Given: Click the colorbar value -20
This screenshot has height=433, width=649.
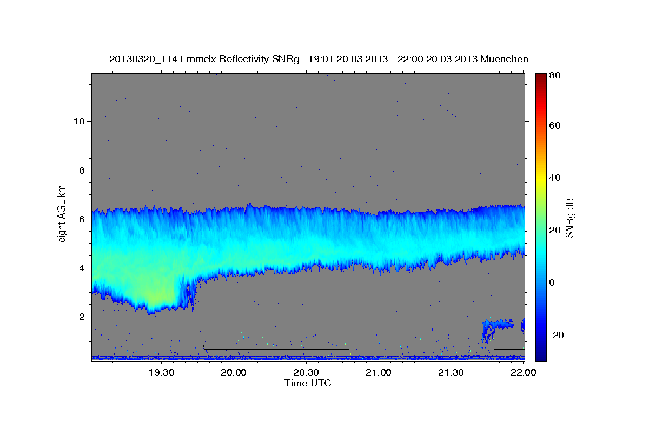Looking at the screenshot, I should [558, 335].
